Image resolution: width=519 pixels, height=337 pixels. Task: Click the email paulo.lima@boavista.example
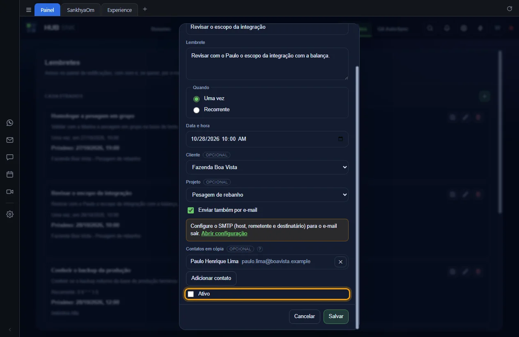coord(276,261)
